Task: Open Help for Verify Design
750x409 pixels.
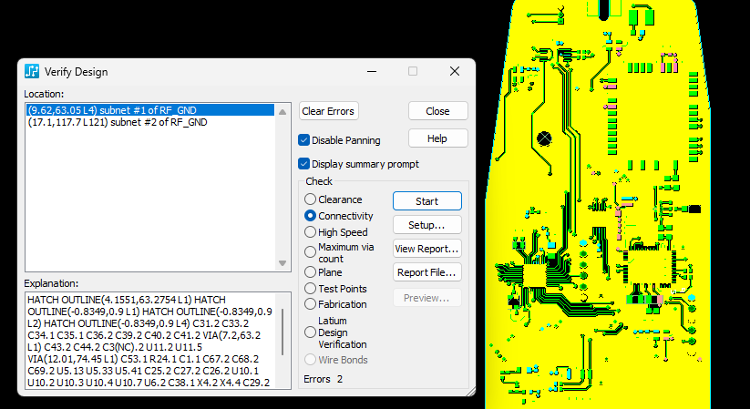Action: (x=437, y=138)
